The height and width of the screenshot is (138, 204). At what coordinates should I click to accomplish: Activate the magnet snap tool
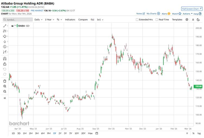[x=5, y=59]
